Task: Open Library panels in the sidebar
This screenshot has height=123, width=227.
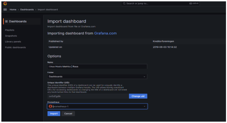Action: point(13,42)
